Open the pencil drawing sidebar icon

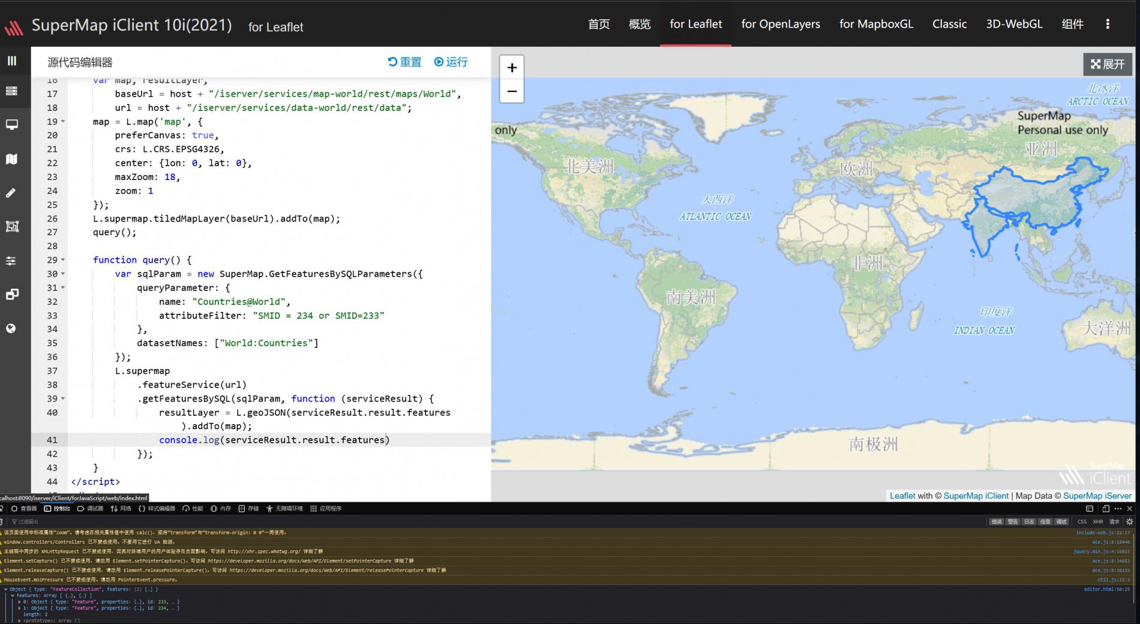click(11, 193)
